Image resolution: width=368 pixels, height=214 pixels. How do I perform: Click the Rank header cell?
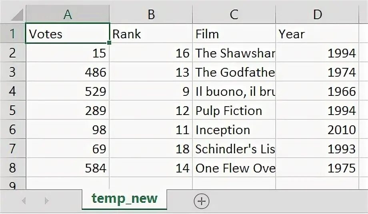(x=151, y=34)
